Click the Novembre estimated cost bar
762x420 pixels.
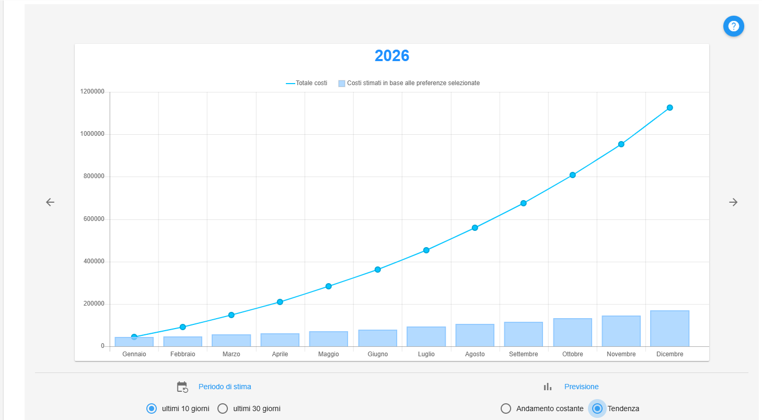(x=621, y=331)
